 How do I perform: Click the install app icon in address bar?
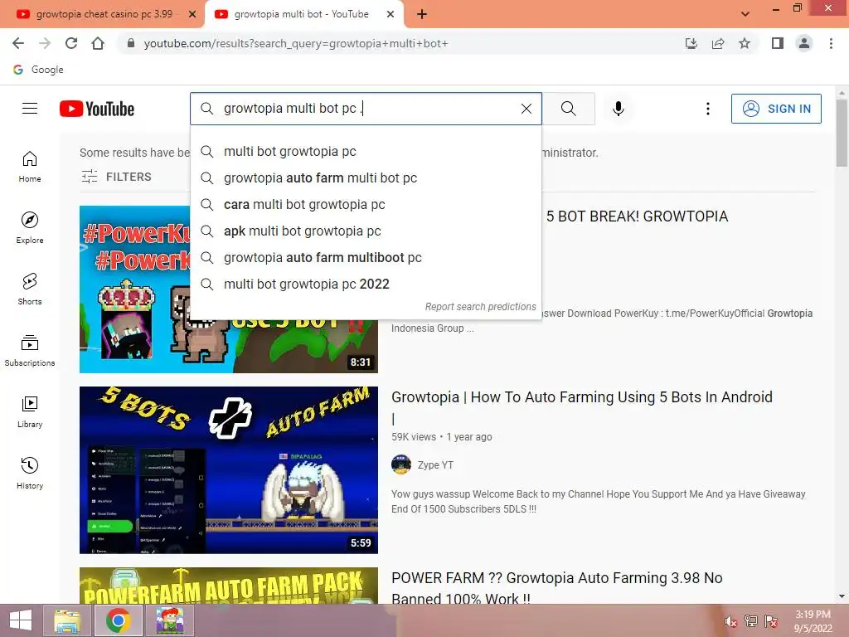(x=691, y=43)
